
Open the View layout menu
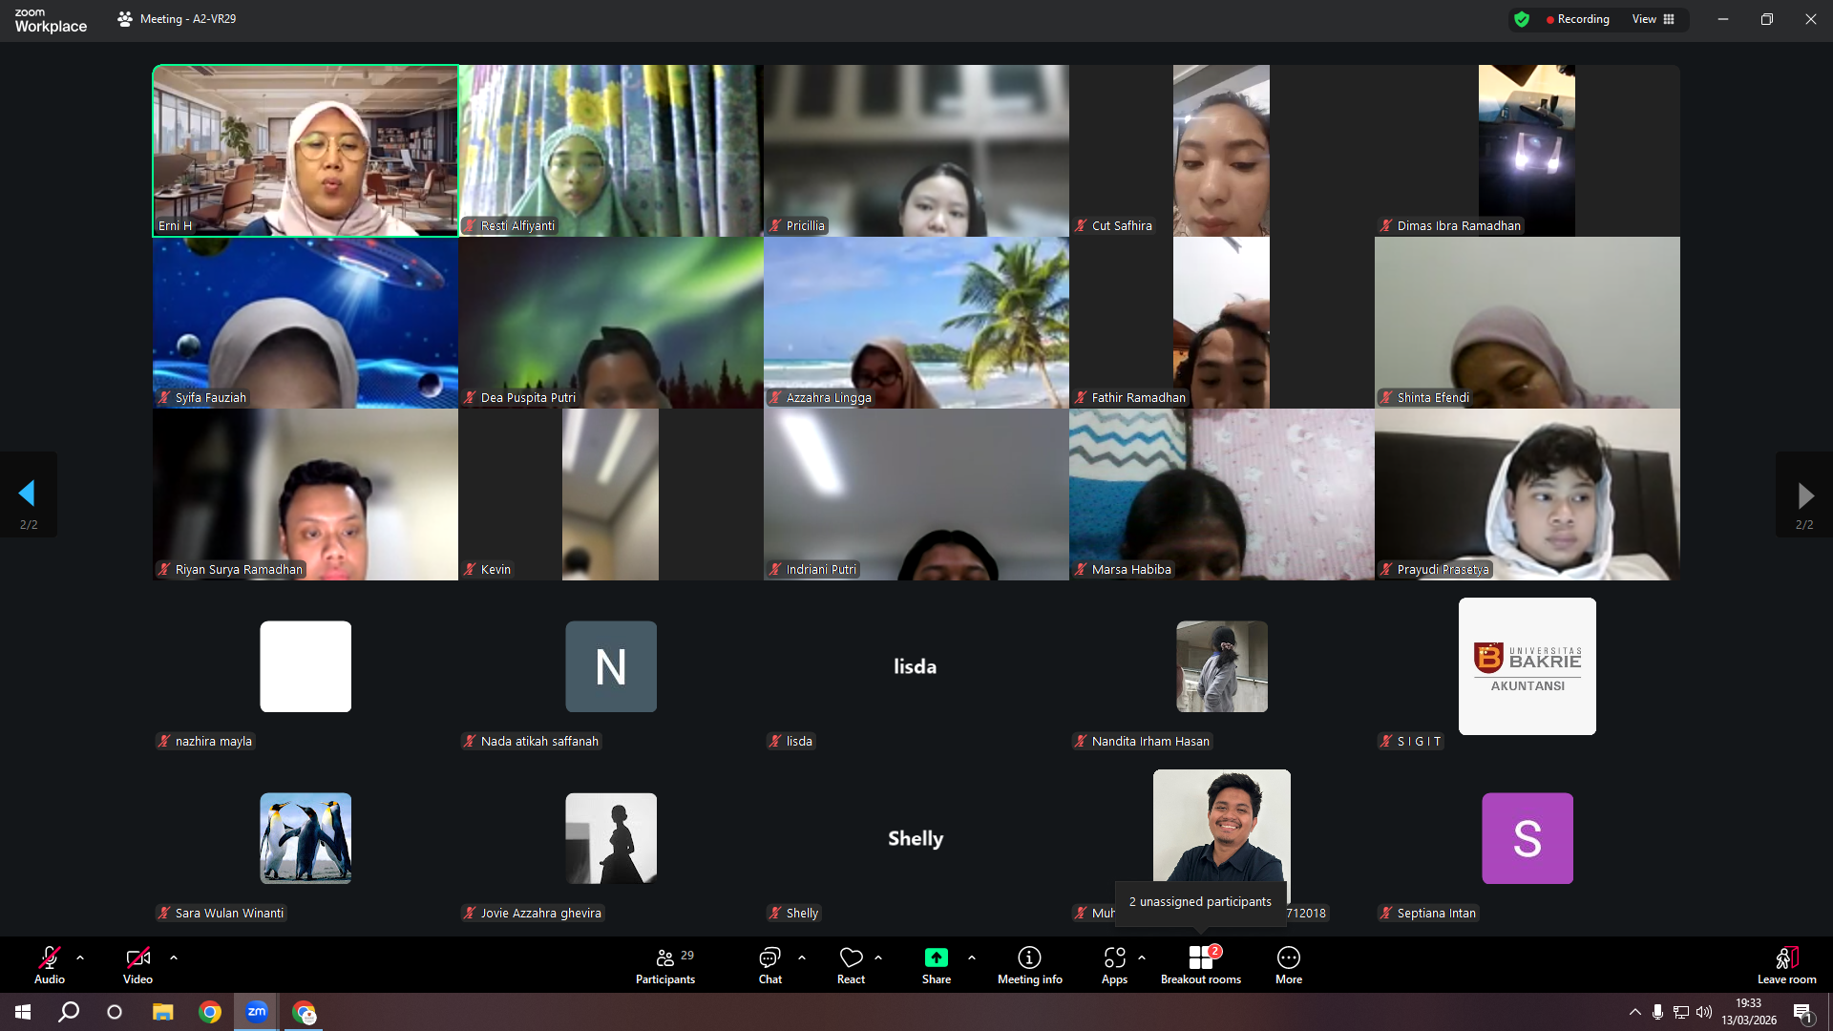(x=1654, y=19)
